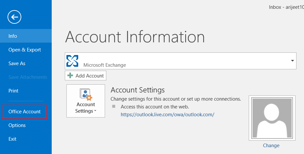Open the highlighted Office Account item
The image size is (304, 154).
pyautogui.click(x=25, y=112)
